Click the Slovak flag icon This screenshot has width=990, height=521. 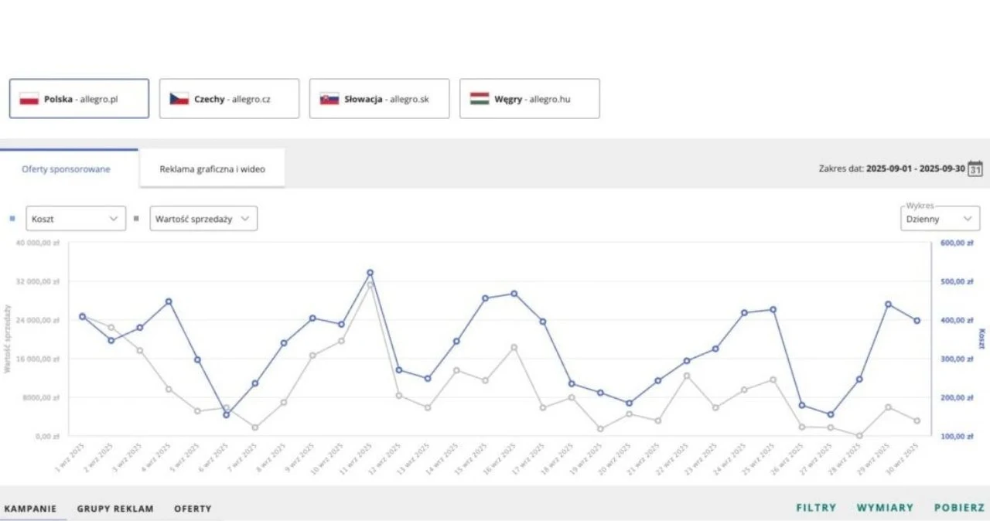[329, 99]
